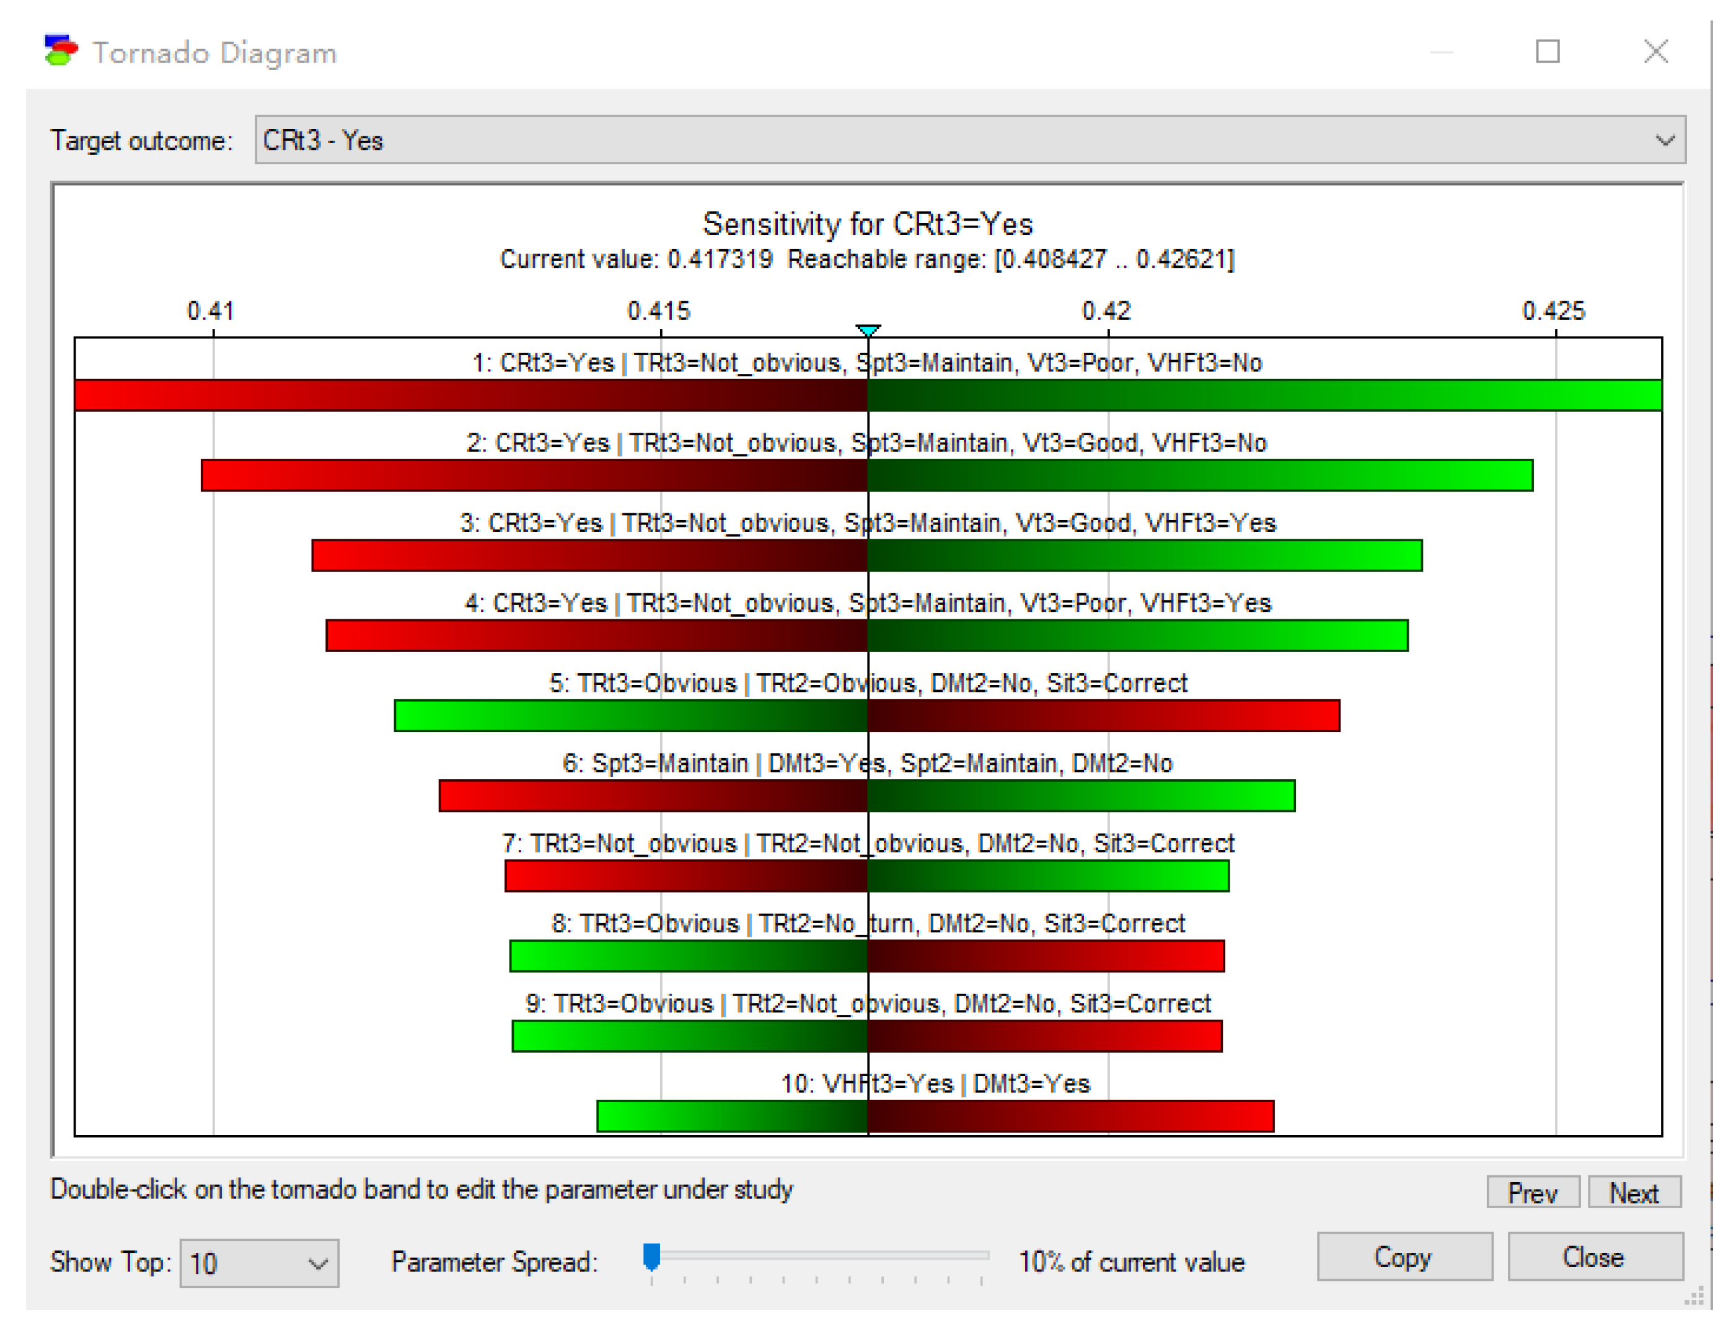This screenshot has height=1326, width=1731.
Task: Click green side of band 10 VHFt3=Yes
Action: click(x=732, y=1116)
